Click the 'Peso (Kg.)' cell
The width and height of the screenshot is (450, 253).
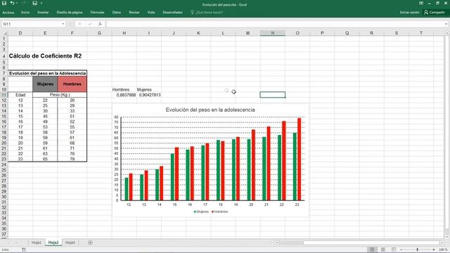[x=60, y=95]
